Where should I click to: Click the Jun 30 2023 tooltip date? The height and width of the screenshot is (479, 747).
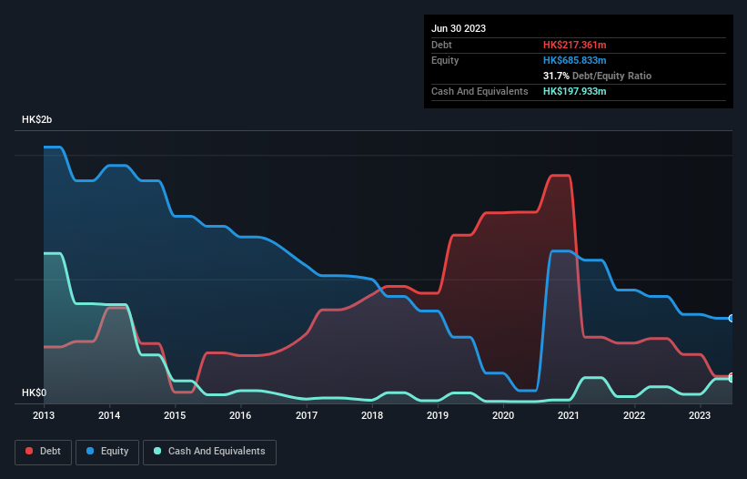tap(459, 28)
